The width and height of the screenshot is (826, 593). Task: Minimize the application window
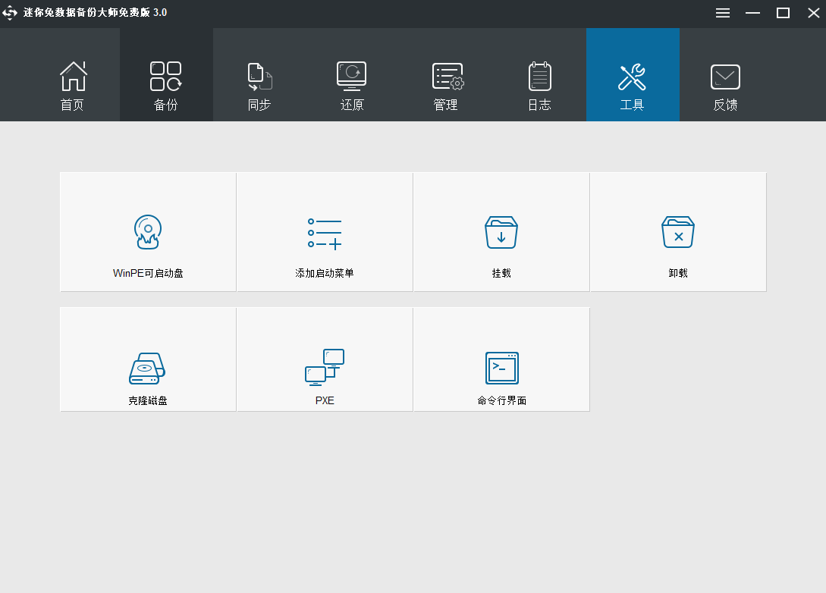pyautogui.click(x=752, y=13)
